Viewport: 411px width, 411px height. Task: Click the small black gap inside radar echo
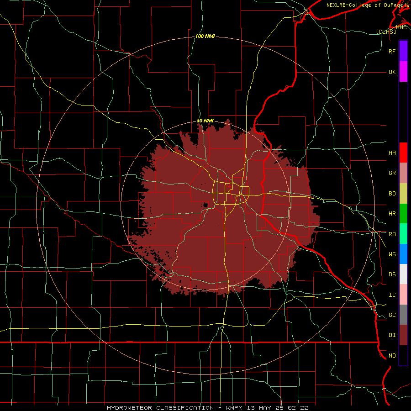(205, 205)
